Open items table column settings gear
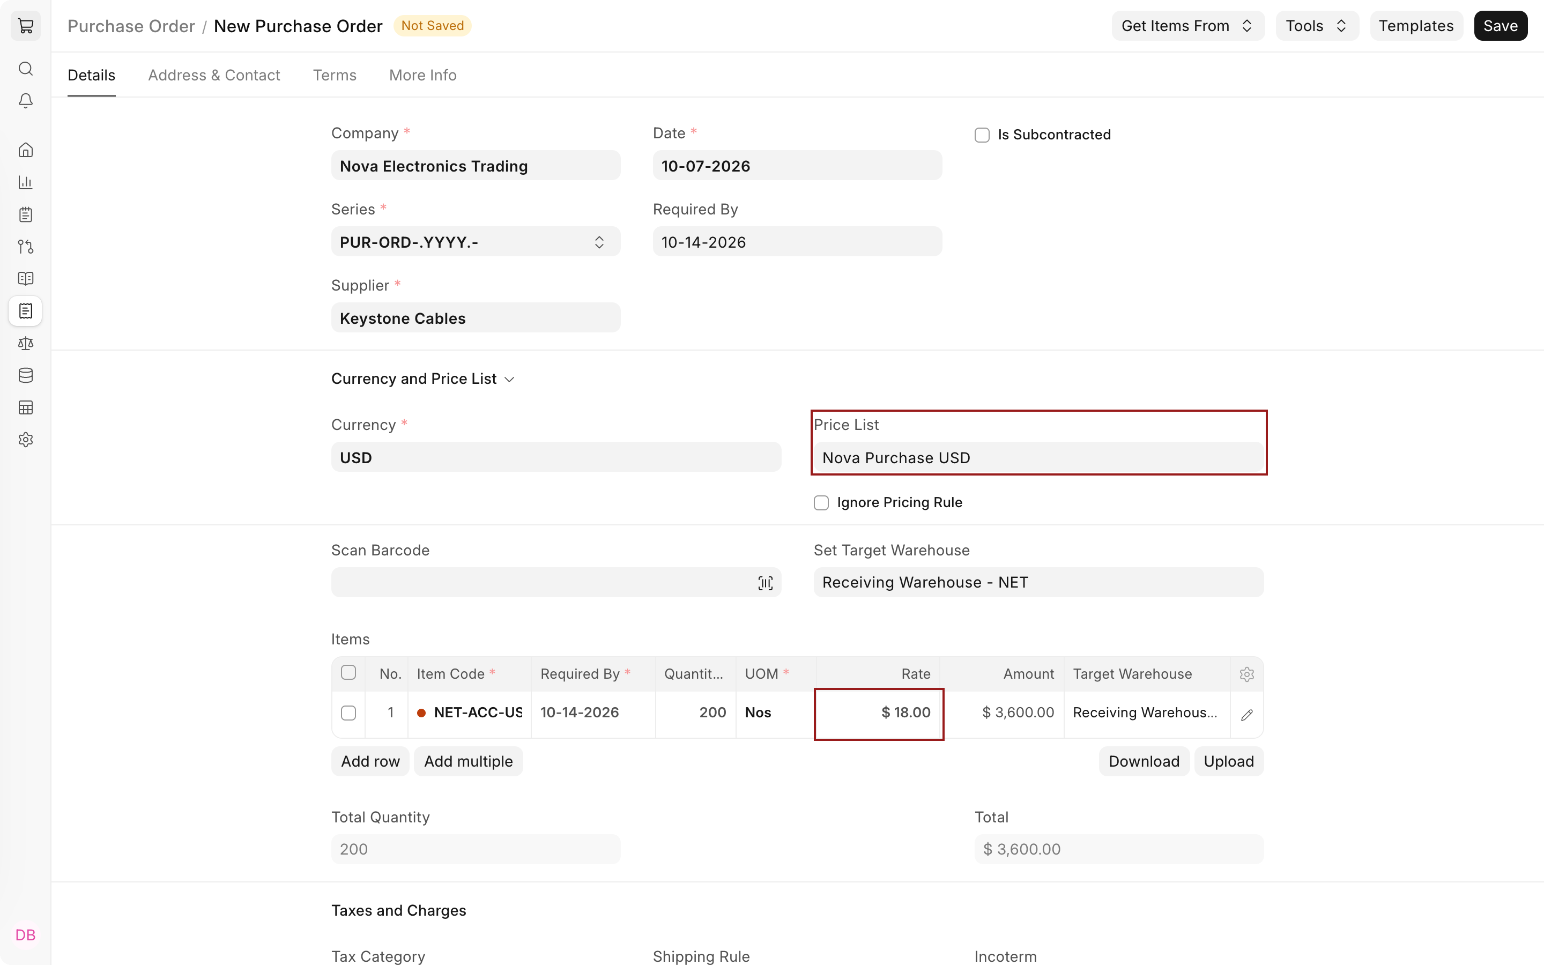Image resolution: width=1544 pixels, height=965 pixels. pyautogui.click(x=1246, y=674)
